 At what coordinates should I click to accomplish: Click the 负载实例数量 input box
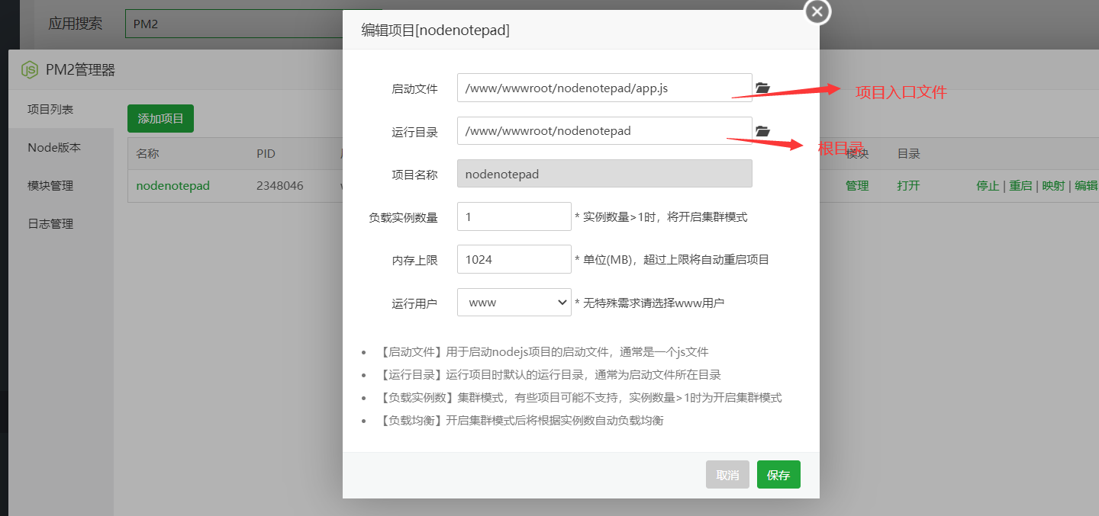514,216
